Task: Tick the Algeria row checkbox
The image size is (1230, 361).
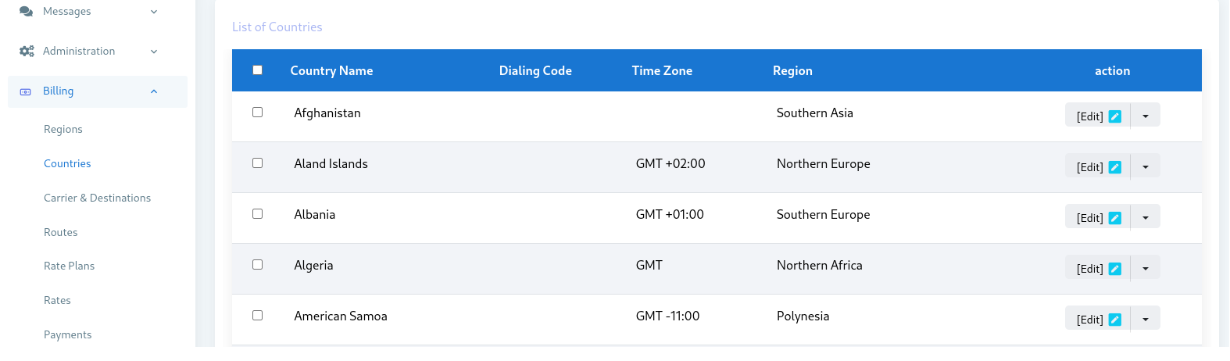Action: 257,265
